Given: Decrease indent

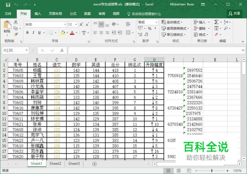Looking at the screenshot, I should click(114, 33).
